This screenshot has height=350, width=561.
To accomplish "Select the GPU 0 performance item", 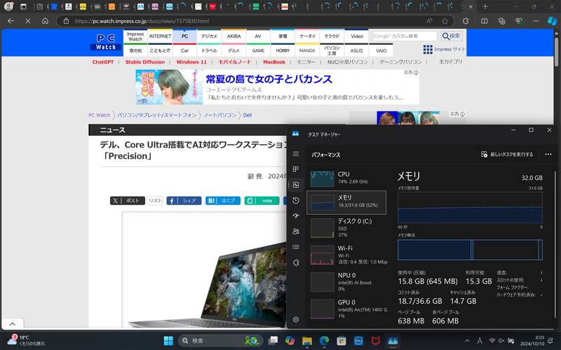I will [346, 309].
